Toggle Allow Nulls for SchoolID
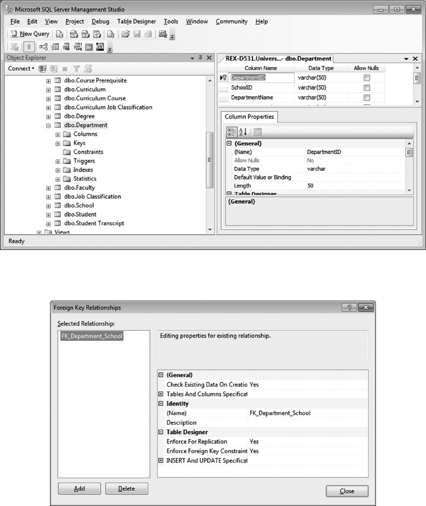The image size is (426, 506). (x=367, y=88)
